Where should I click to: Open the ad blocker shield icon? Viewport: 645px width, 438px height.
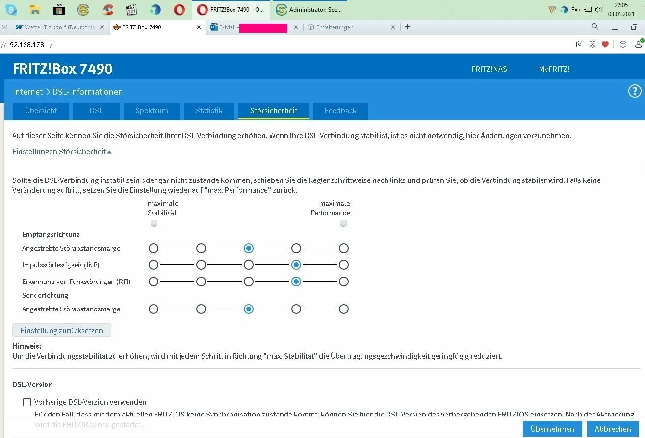tap(593, 44)
